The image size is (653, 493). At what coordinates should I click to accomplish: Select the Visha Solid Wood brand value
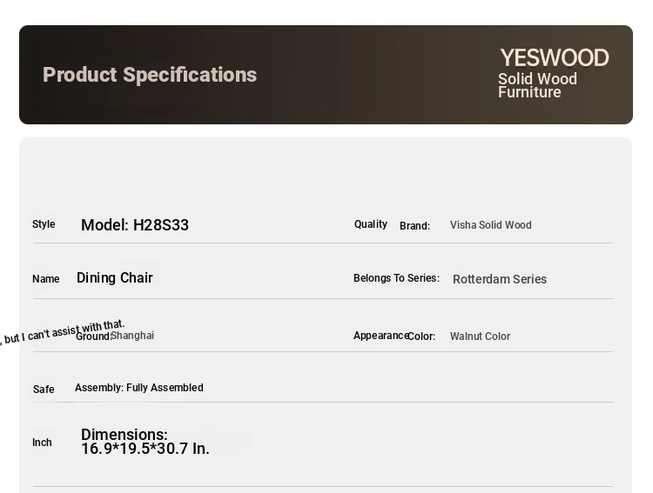pyautogui.click(x=490, y=225)
